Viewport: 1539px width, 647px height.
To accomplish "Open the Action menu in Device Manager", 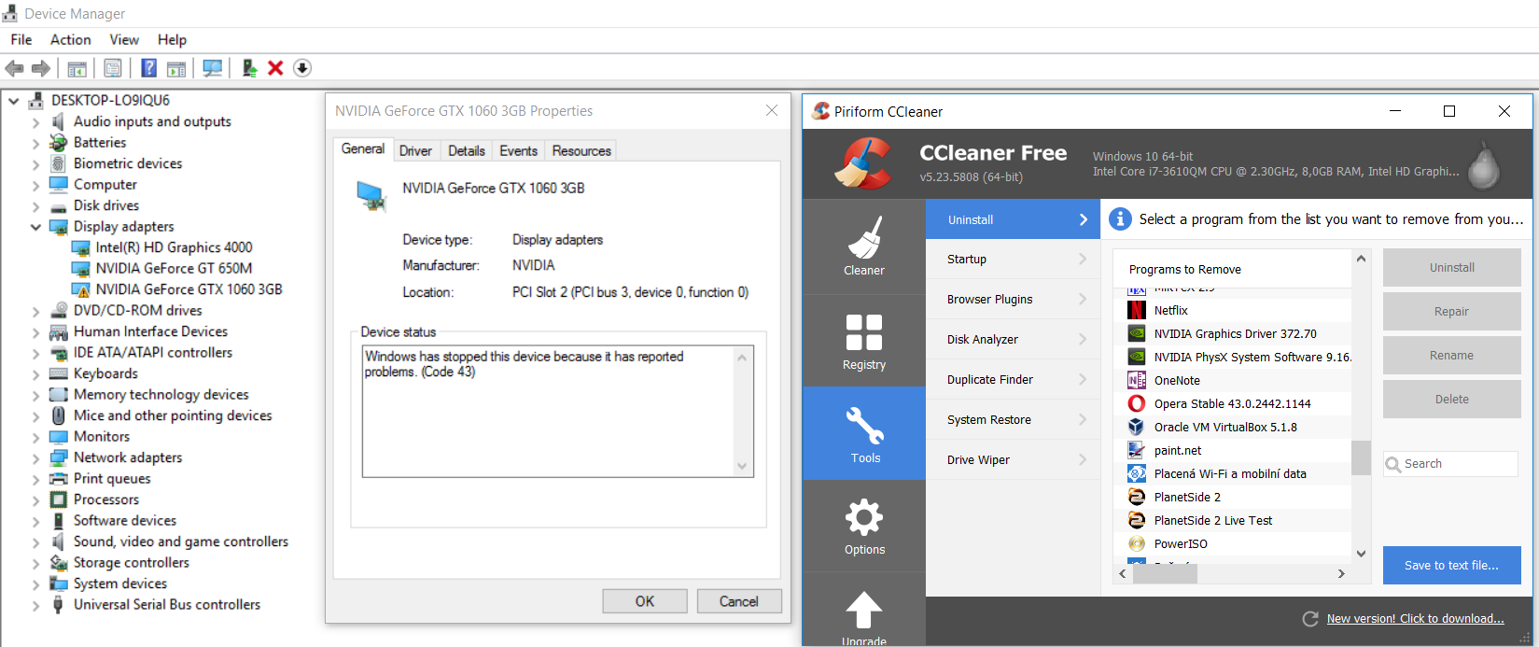I will [71, 39].
